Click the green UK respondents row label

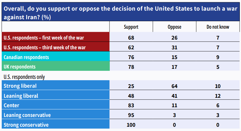click(x=20, y=67)
